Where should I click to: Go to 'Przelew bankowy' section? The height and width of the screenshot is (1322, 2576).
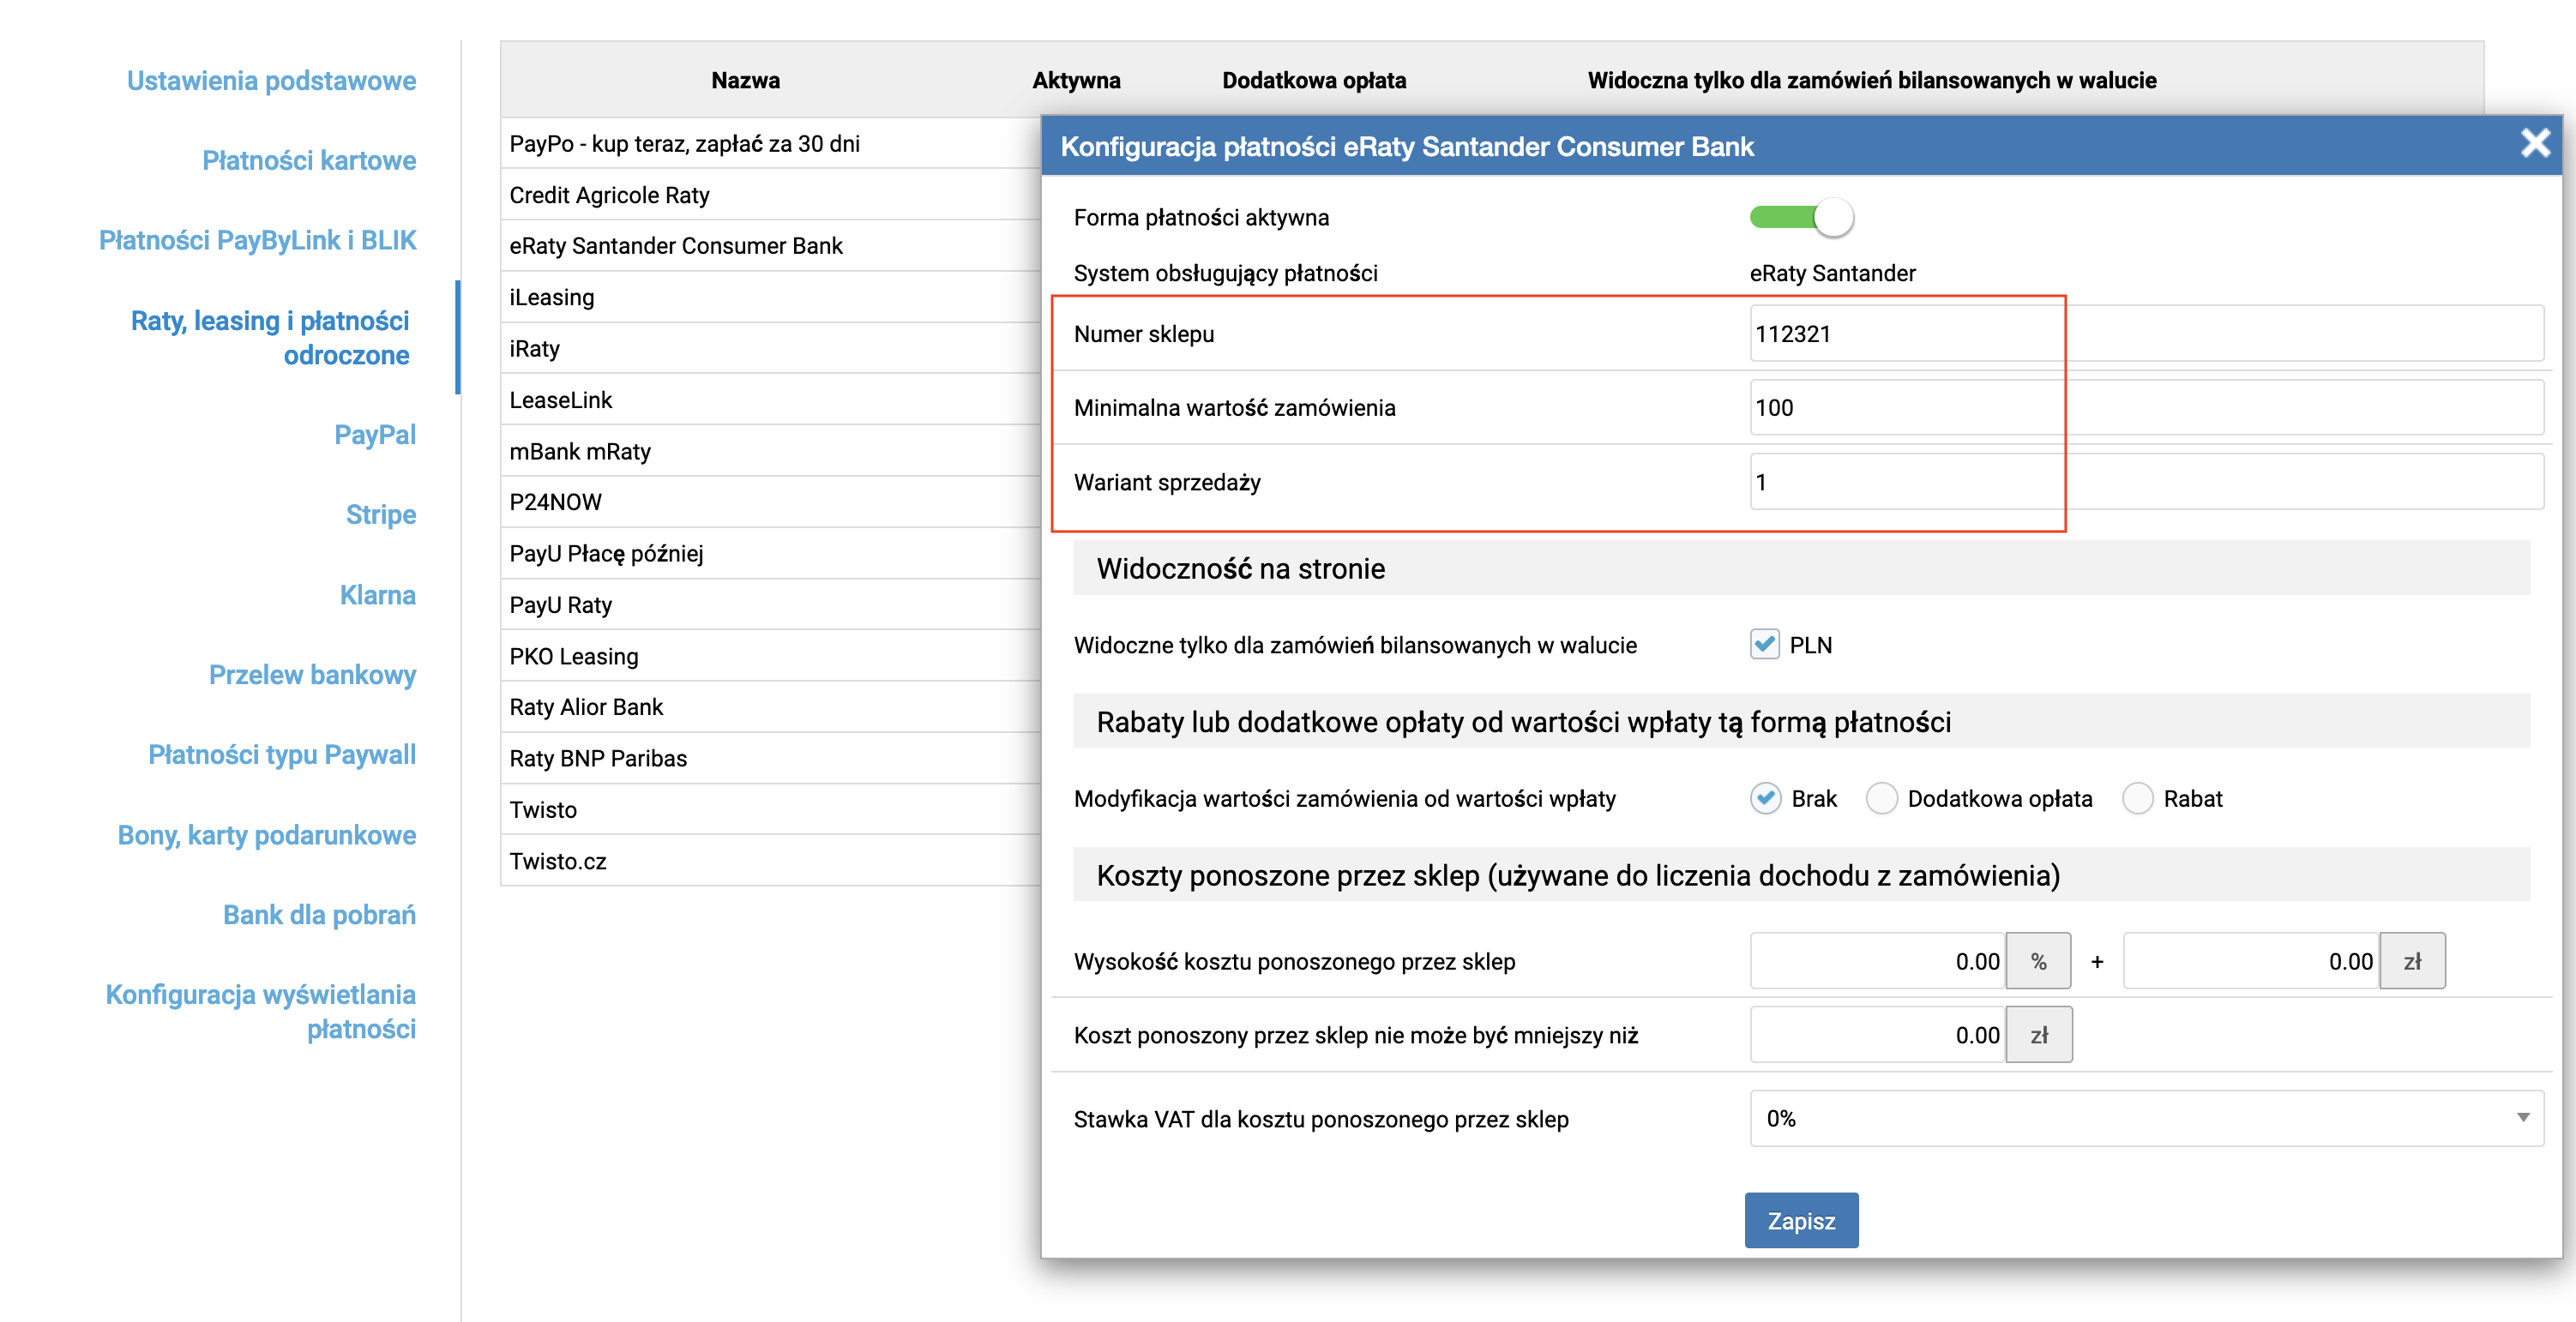(x=312, y=675)
